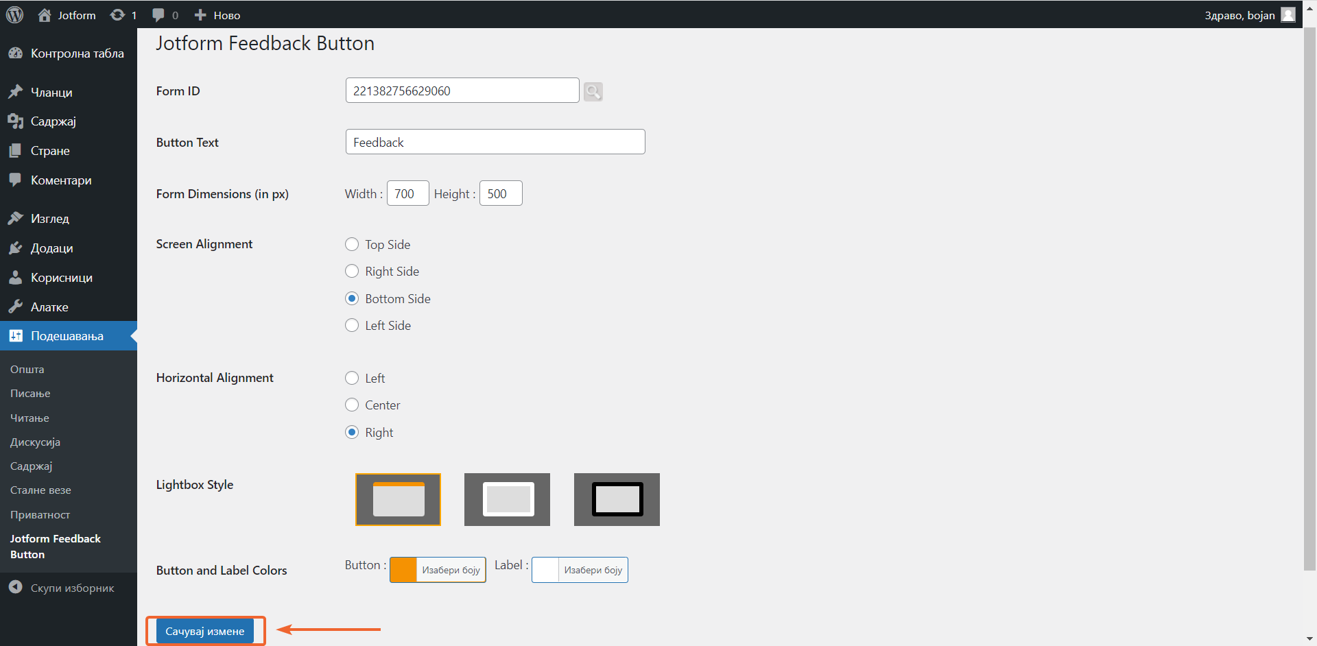1317x646 pixels.
Task: Choose the white-bordered lightbox style thumbnail
Action: (507, 499)
